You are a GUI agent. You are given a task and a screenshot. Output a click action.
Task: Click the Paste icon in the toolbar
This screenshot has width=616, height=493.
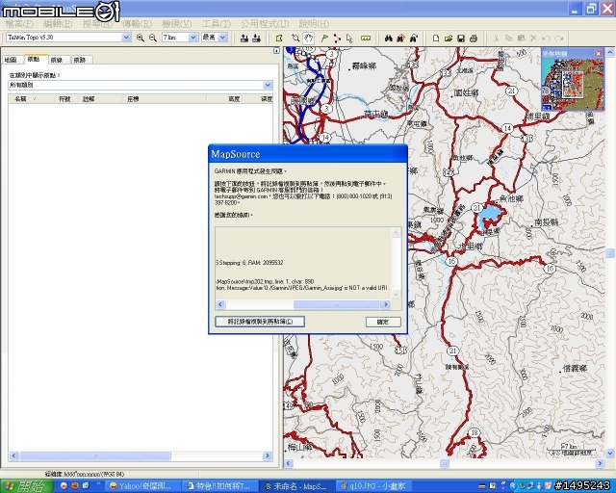(522, 39)
